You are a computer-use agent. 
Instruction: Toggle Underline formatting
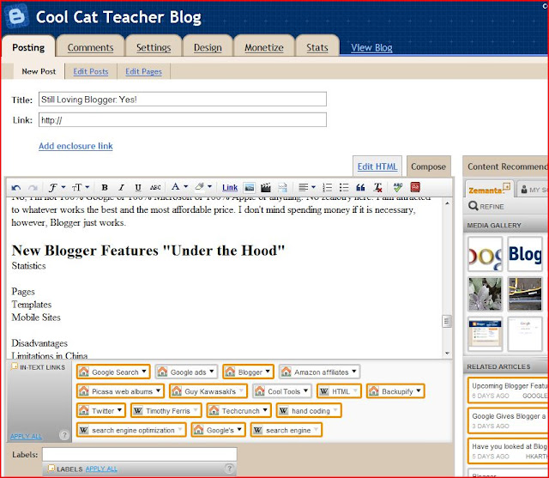(x=138, y=188)
